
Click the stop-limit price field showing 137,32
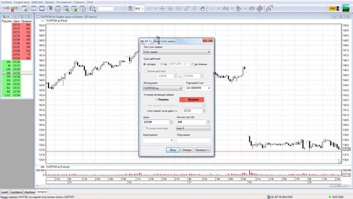[192, 111]
